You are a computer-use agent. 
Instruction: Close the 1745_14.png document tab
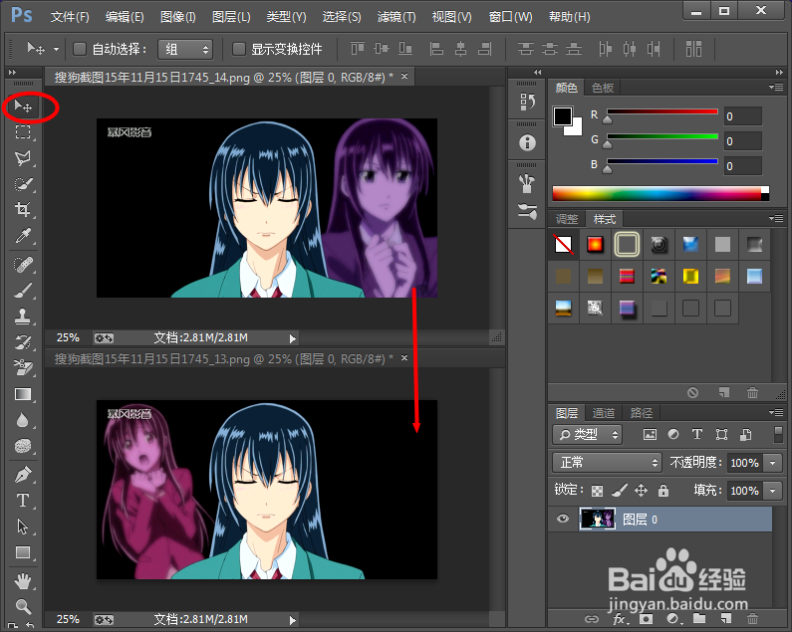(404, 77)
